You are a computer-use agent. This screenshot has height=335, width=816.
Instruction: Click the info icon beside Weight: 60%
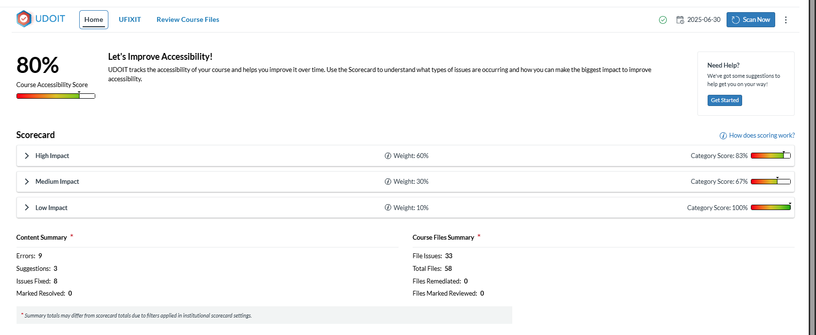click(388, 156)
